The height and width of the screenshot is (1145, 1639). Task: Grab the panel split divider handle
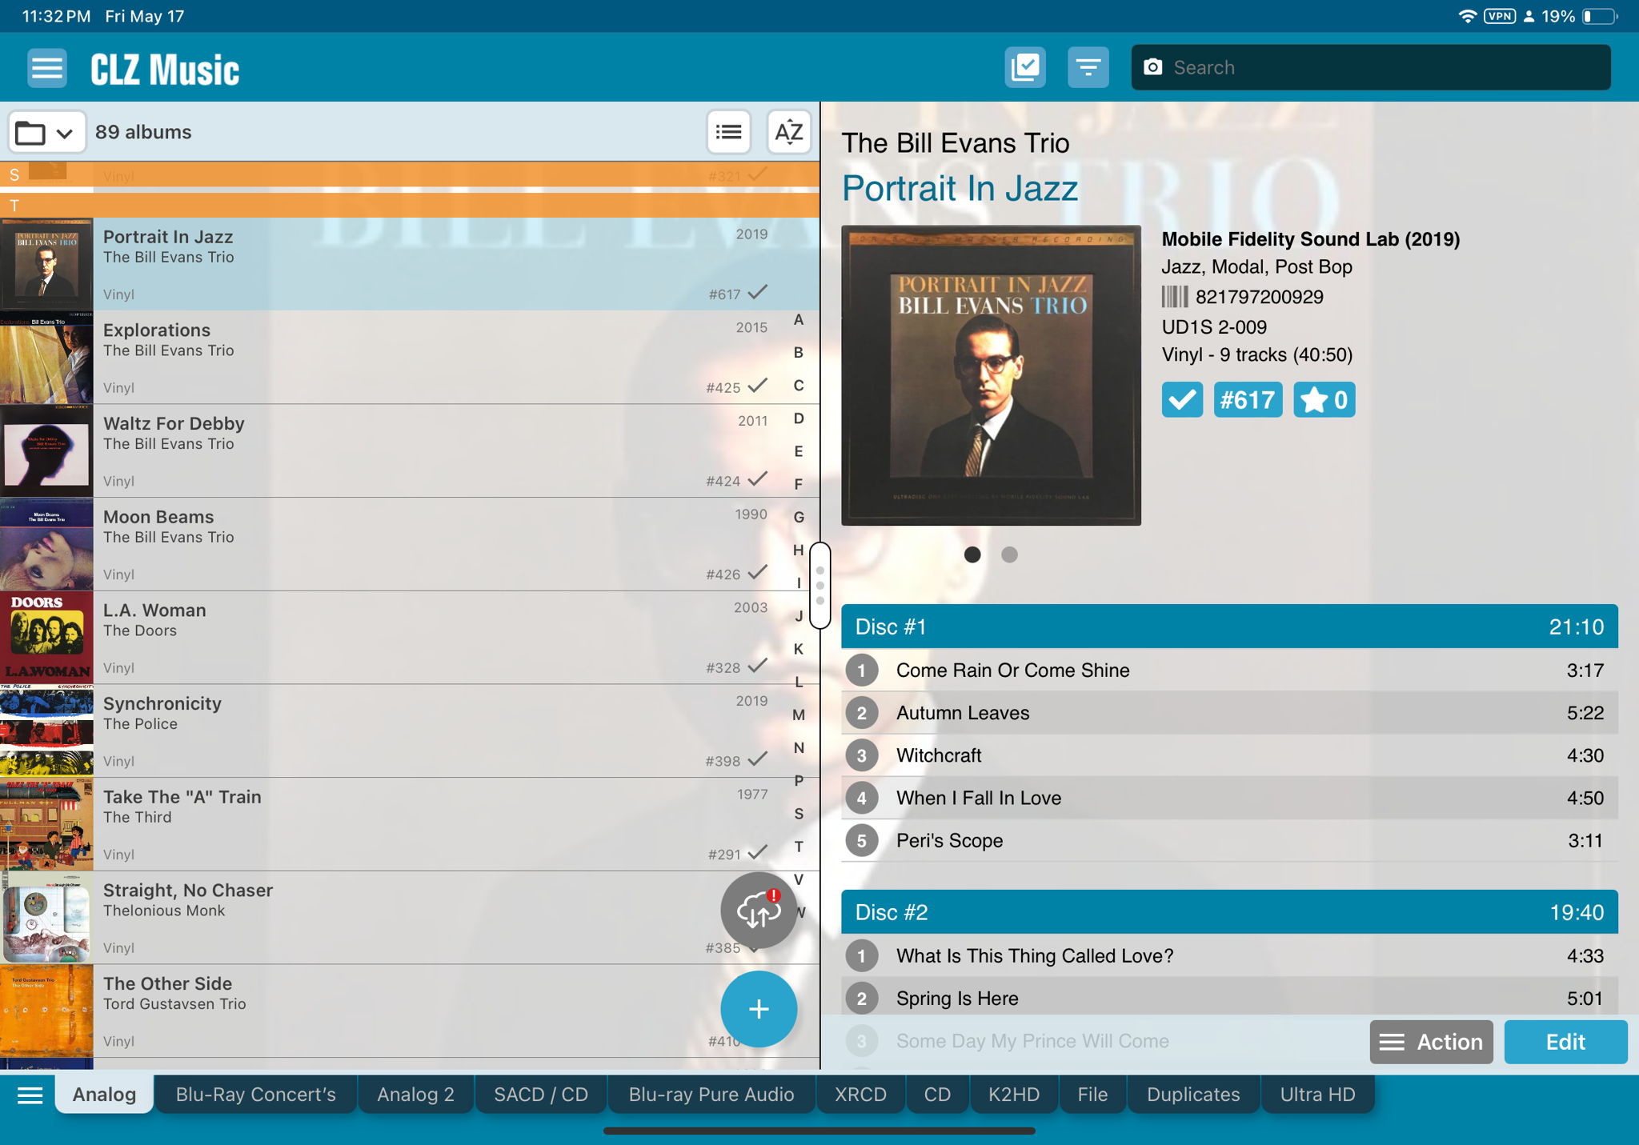pyautogui.click(x=820, y=585)
